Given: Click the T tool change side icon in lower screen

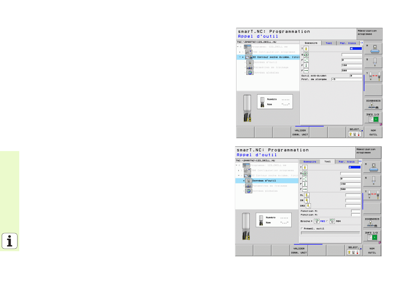Looking at the screenshot, I should click(x=372, y=195).
